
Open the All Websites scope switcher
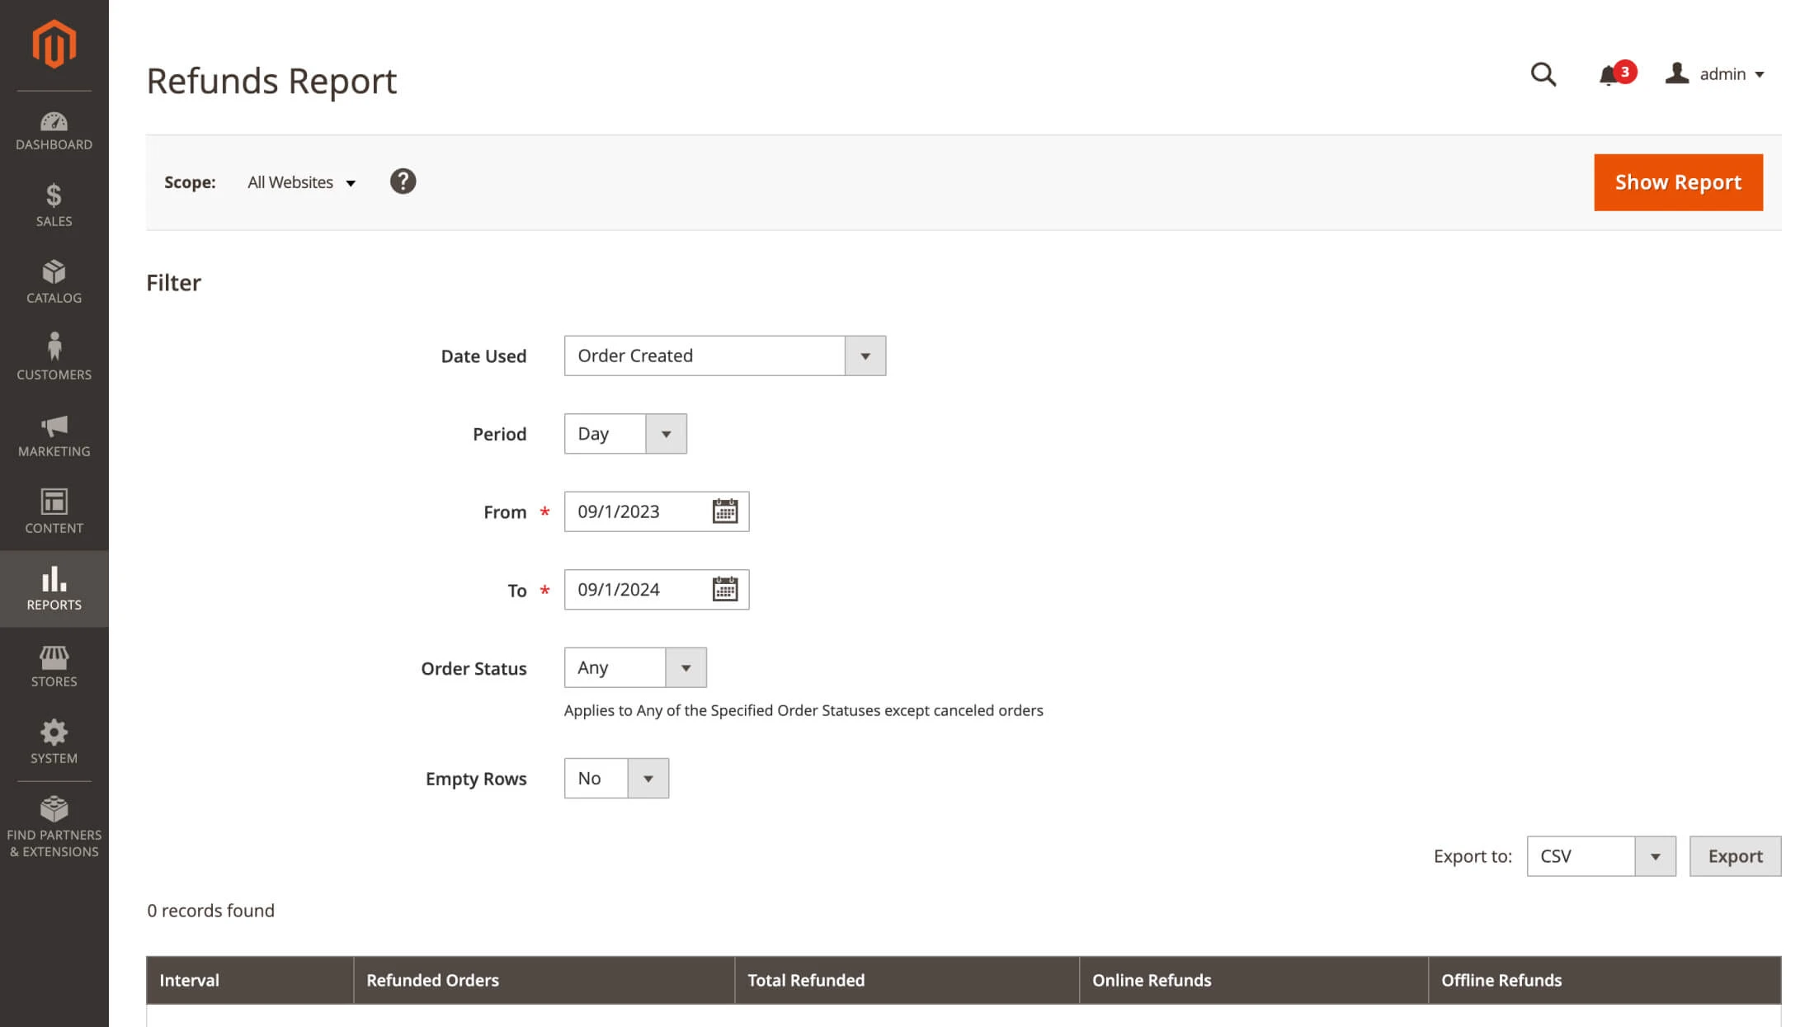pyautogui.click(x=301, y=182)
